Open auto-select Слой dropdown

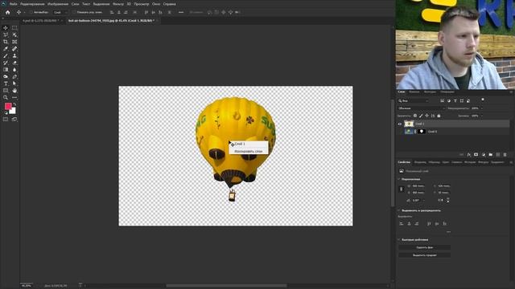(x=60, y=12)
